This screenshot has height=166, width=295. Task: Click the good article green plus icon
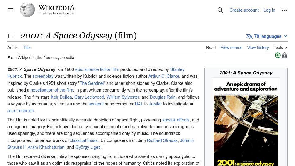(x=278, y=55)
